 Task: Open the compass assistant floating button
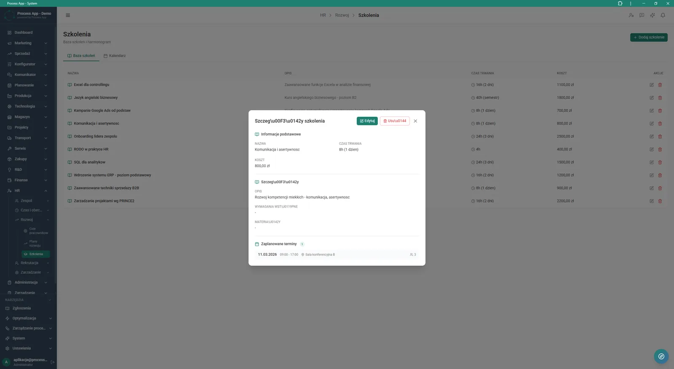[661, 356]
